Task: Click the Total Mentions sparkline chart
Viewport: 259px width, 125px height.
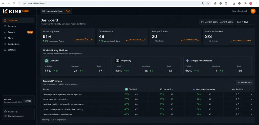Action: 136,40
